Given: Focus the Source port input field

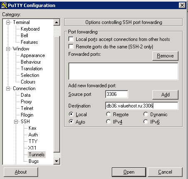Looking at the screenshot, I should pyautogui.click(x=117, y=94).
